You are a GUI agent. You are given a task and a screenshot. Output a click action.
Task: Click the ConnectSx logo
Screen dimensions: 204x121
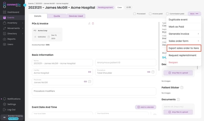pyautogui.click(x=12, y=5)
